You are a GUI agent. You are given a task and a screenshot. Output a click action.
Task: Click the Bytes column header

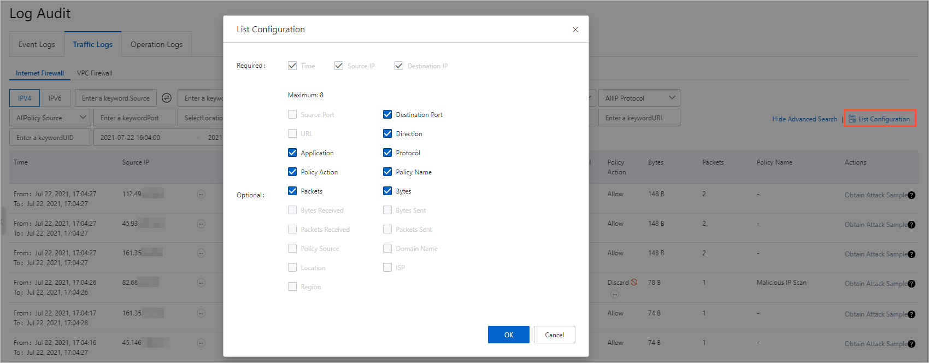[656, 162]
